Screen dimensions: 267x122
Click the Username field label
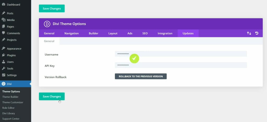51,55
